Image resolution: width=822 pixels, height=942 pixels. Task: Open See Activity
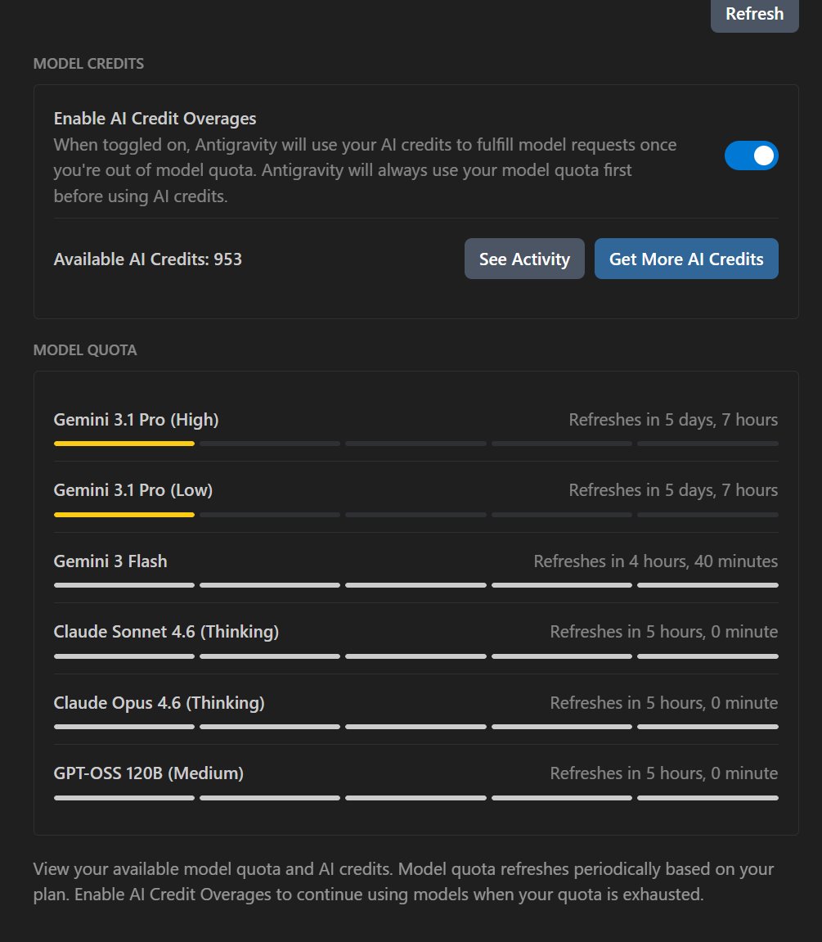524,259
